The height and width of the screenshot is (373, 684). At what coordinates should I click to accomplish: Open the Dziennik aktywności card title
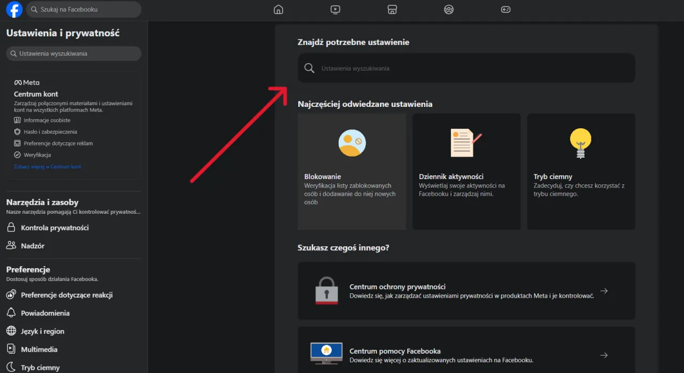(451, 176)
